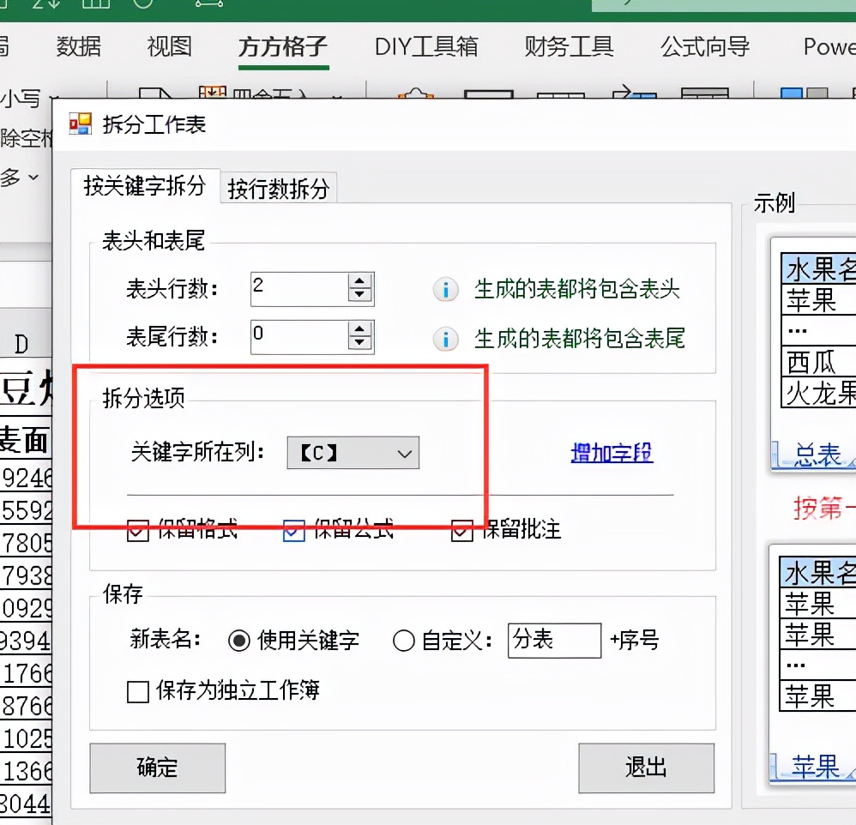Click the 表尾行数 input field
This screenshot has width=856, height=825.
click(299, 337)
